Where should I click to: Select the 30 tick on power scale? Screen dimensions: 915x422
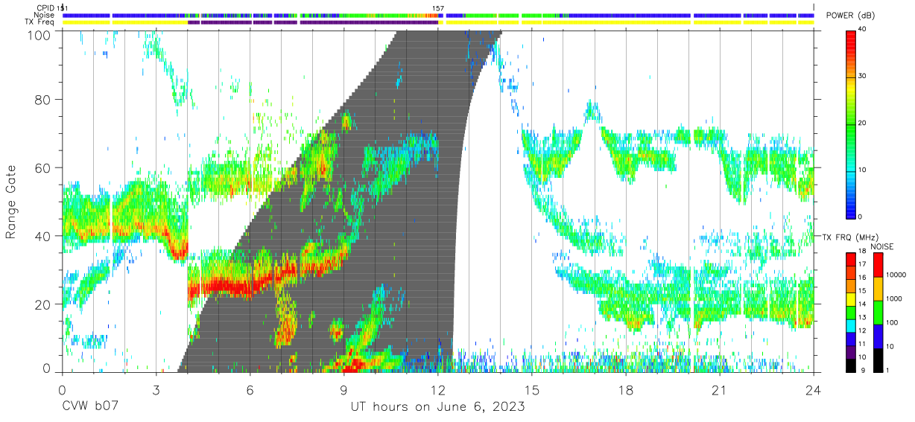[863, 77]
